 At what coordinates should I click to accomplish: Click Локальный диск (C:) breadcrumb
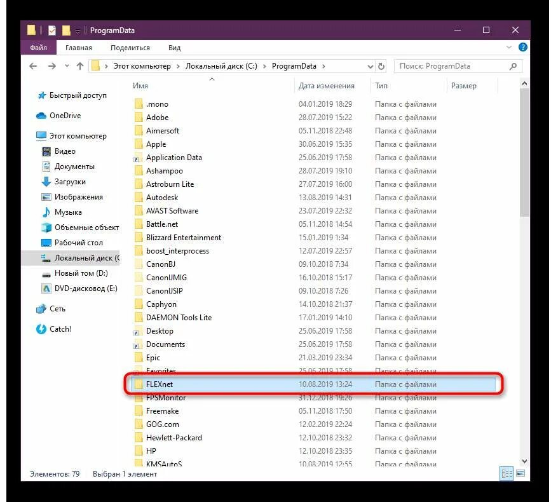coord(221,66)
